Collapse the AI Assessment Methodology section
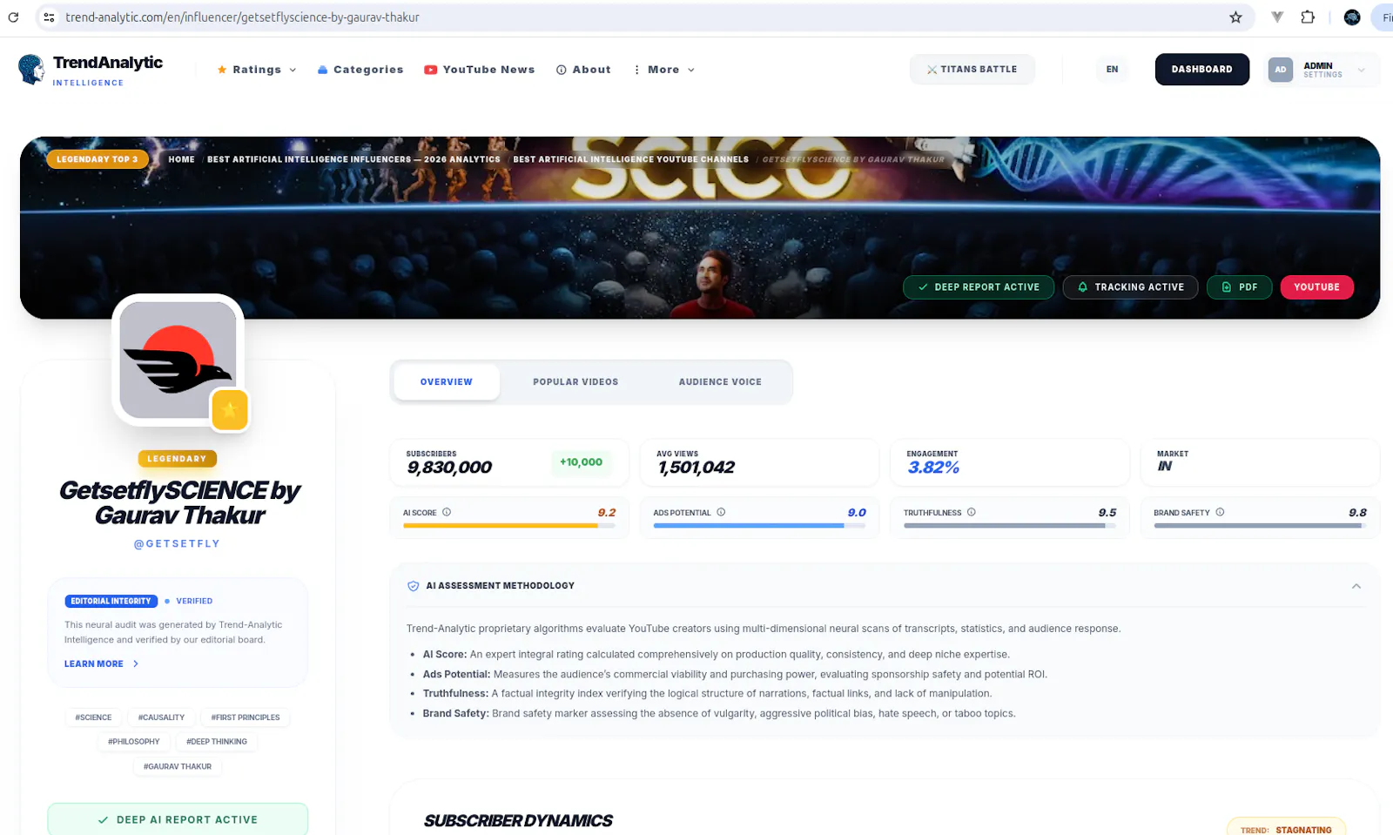Screen dimensions: 1393x835 [x=1356, y=586]
